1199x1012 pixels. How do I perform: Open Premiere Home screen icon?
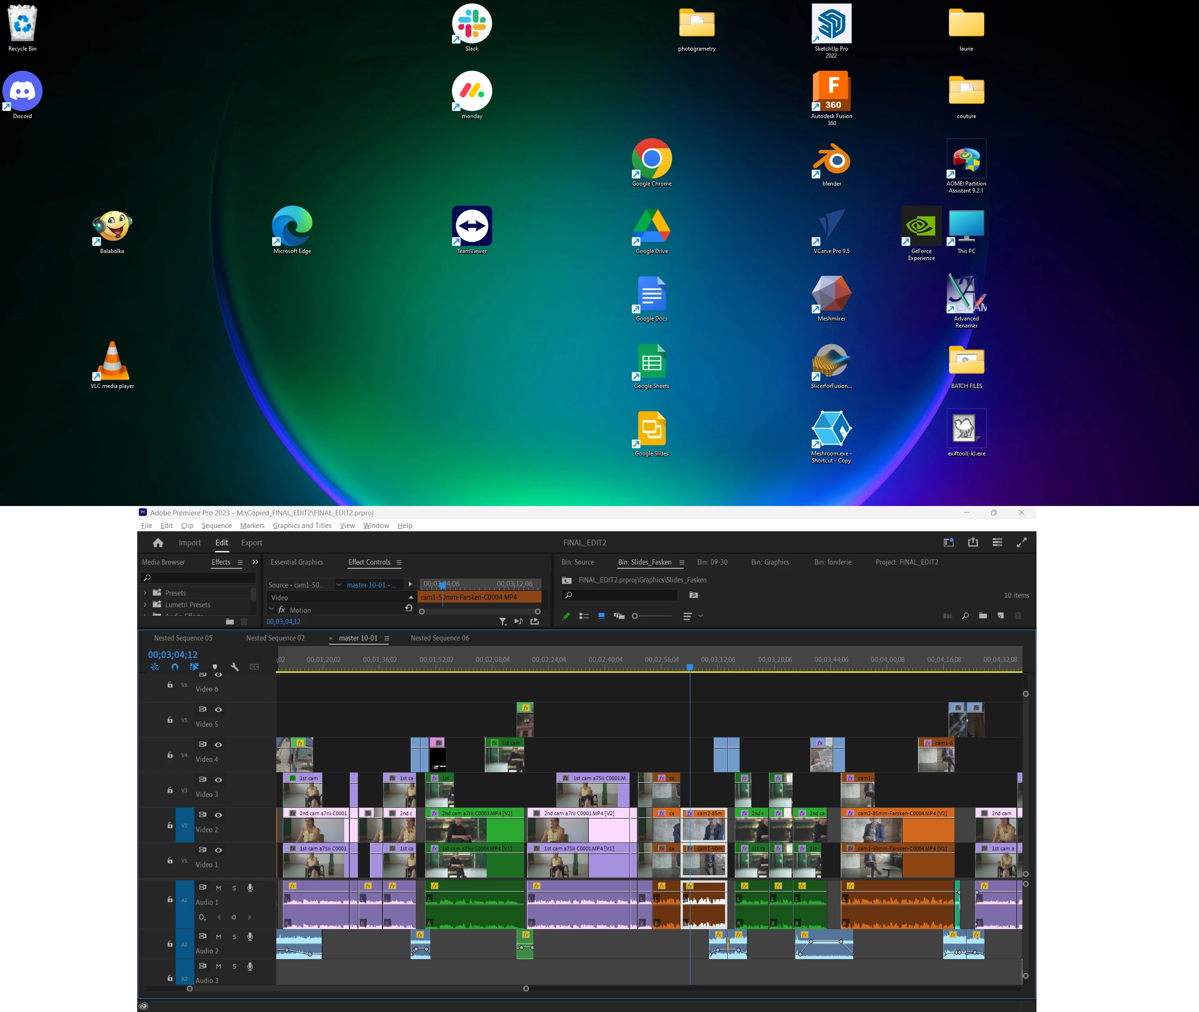coord(158,543)
